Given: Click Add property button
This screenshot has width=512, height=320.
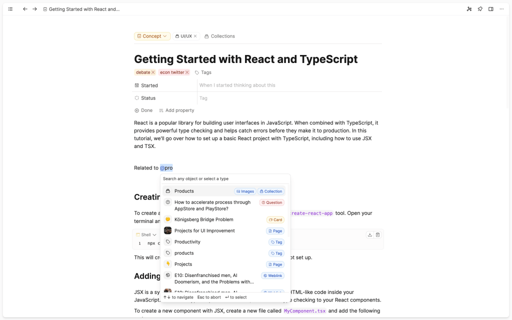Looking at the screenshot, I should (176, 110).
